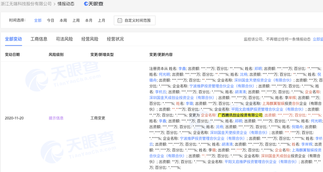Switch to the 工商信息 tab
Screen dimensions: 323x172
pyautogui.click(x=39, y=39)
